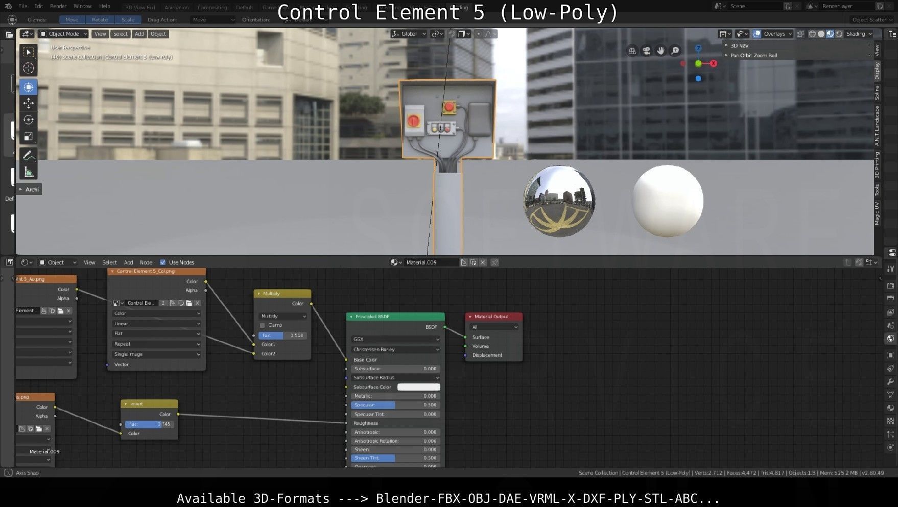
Task: Open the Window menu
Action: click(82, 6)
